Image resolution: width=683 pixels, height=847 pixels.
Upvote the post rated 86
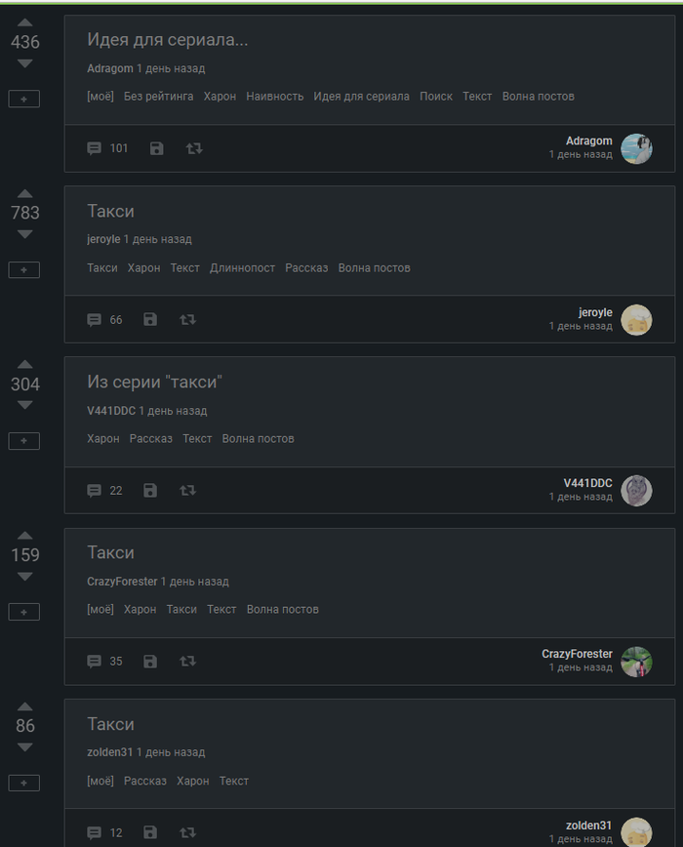pyautogui.click(x=24, y=706)
